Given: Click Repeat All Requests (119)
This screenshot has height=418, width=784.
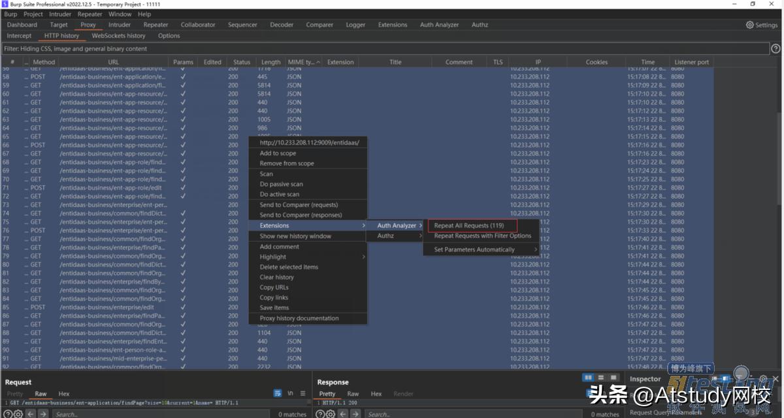Looking at the screenshot, I should [469, 225].
